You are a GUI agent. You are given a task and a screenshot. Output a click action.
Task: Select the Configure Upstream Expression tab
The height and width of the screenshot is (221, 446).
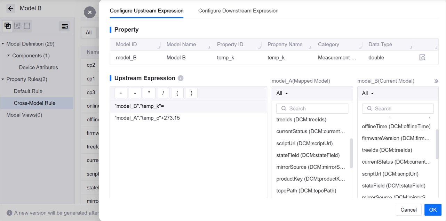pyautogui.click(x=146, y=10)
